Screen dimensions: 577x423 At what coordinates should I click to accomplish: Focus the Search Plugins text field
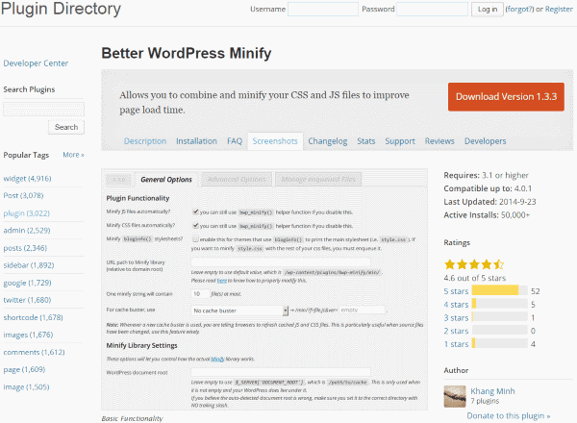[x=43, y=110]
